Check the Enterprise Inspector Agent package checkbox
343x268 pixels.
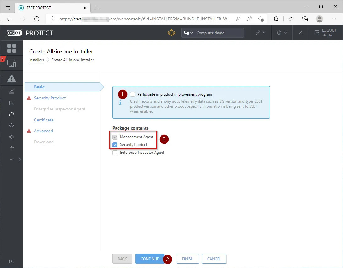pyautogui.click(x=115, y=153)
